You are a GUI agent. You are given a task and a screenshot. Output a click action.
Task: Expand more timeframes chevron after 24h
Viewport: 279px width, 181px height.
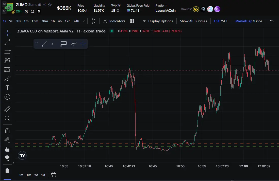pyautogui.click(x=84, y=21)
